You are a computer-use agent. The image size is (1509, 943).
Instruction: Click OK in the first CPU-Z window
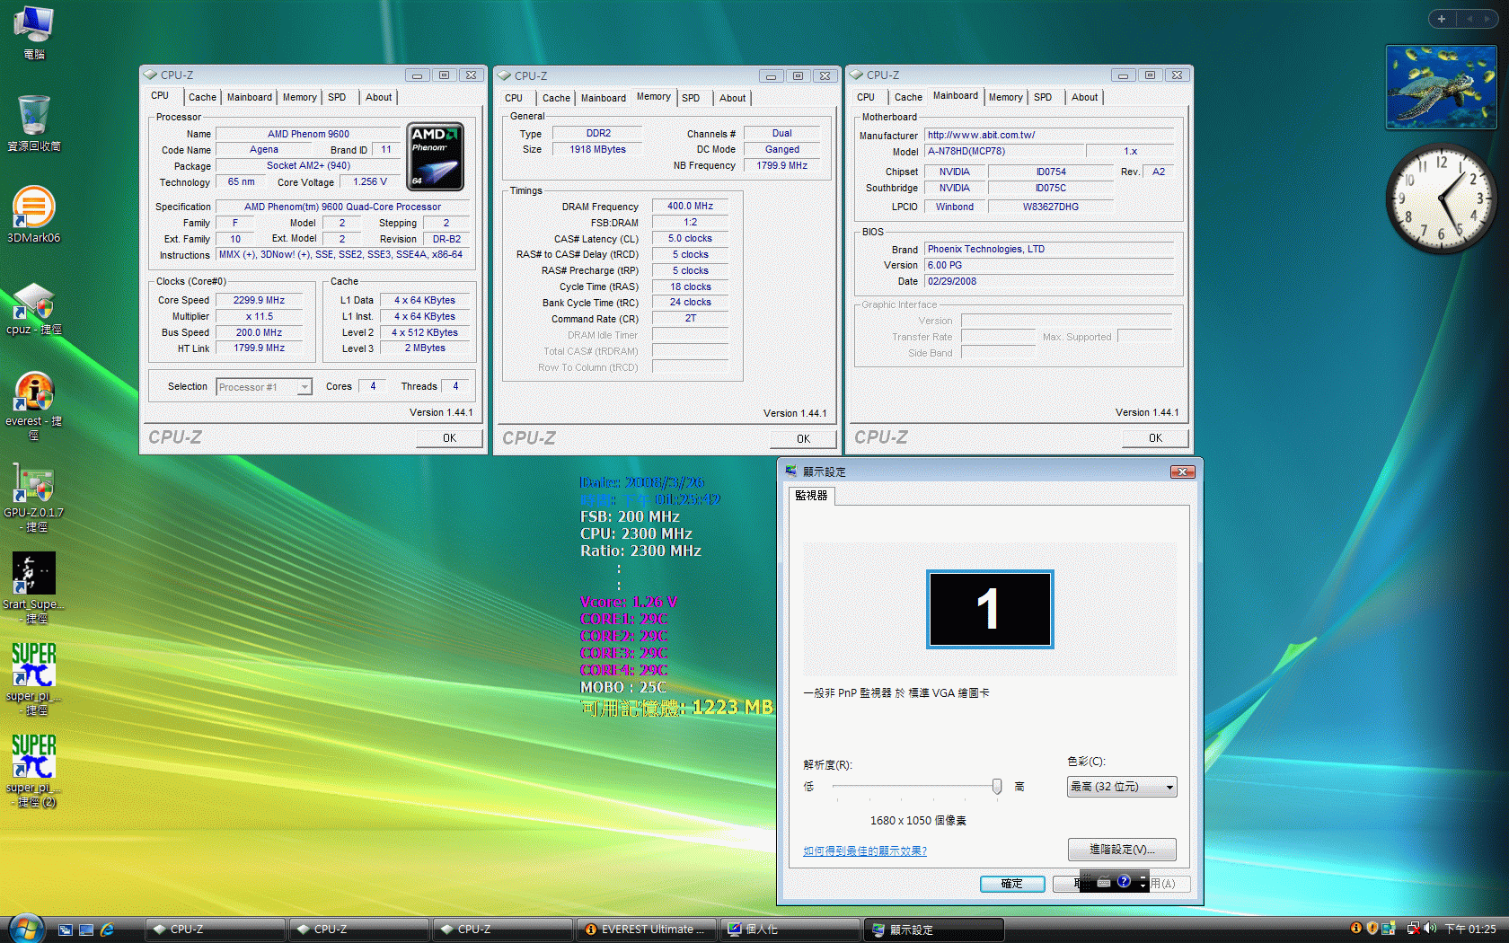tap(449, 438)
